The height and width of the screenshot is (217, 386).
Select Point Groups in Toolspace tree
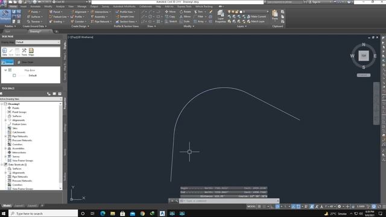point(19,112)
